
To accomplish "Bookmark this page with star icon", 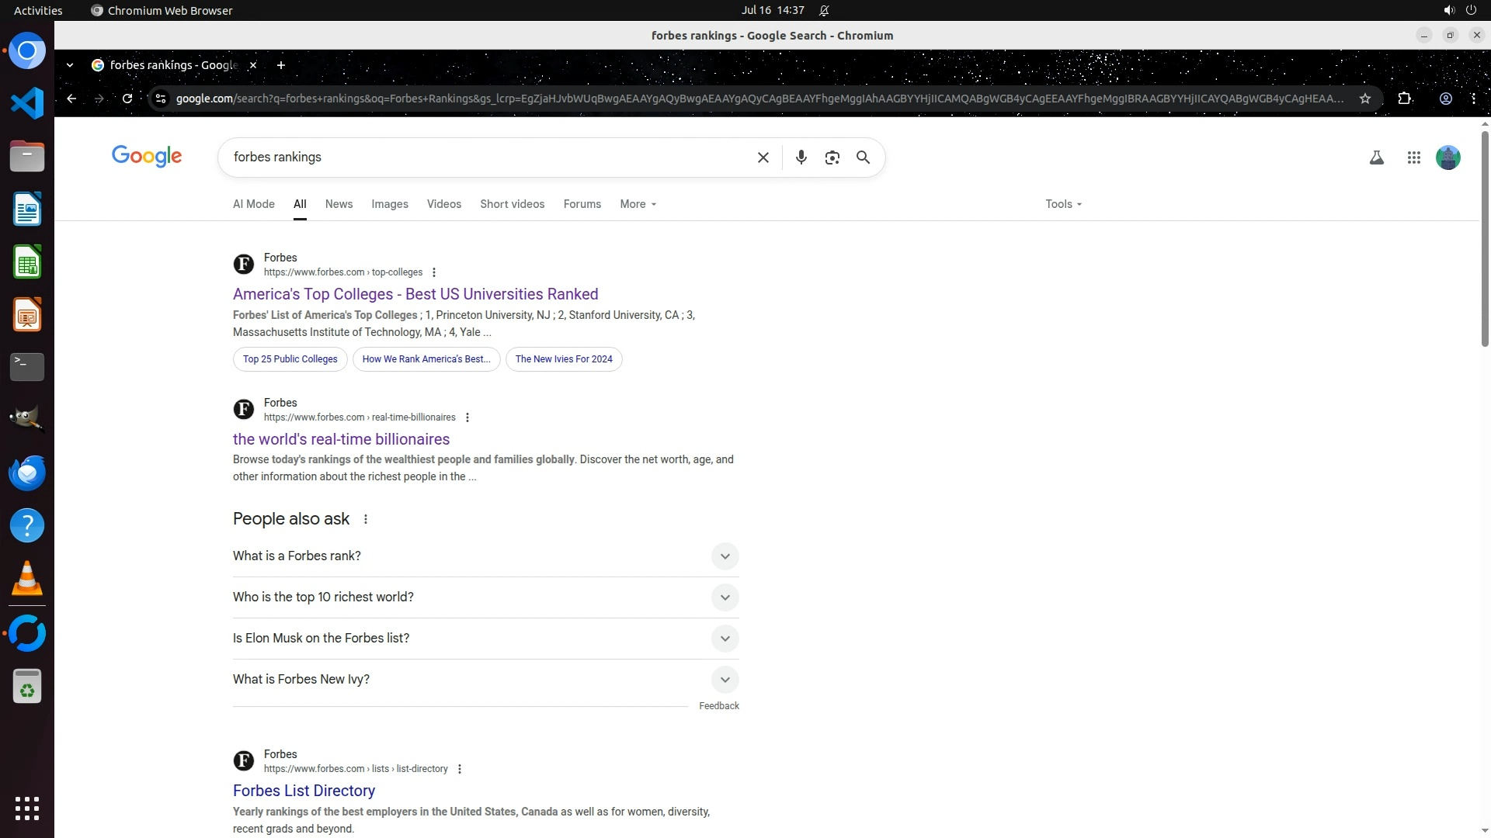I will pos(1364,99).
